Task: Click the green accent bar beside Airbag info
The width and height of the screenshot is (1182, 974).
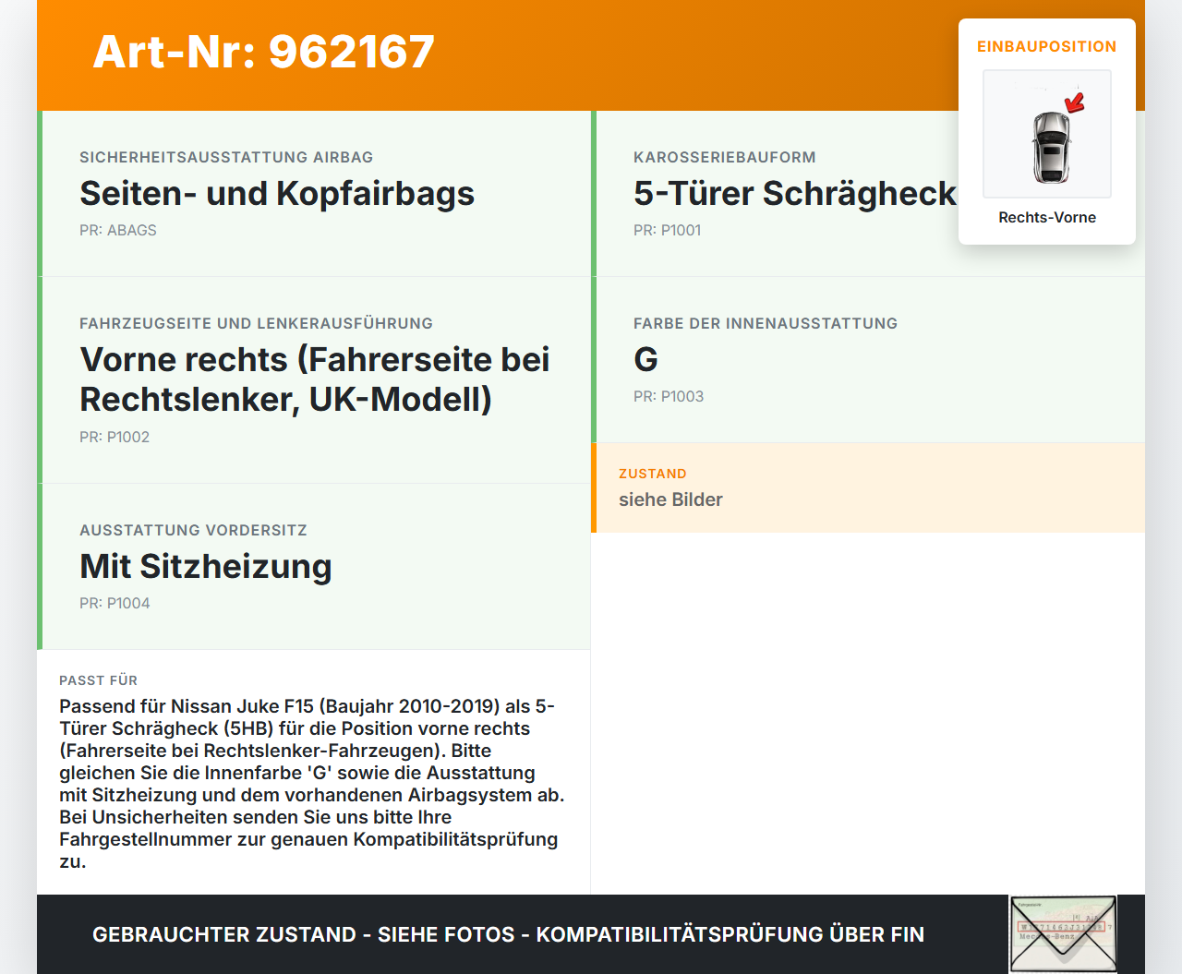Action: (x=39, y=193)
